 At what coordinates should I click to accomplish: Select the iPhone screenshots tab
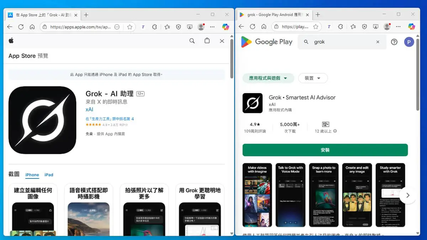tap(32, 175)
